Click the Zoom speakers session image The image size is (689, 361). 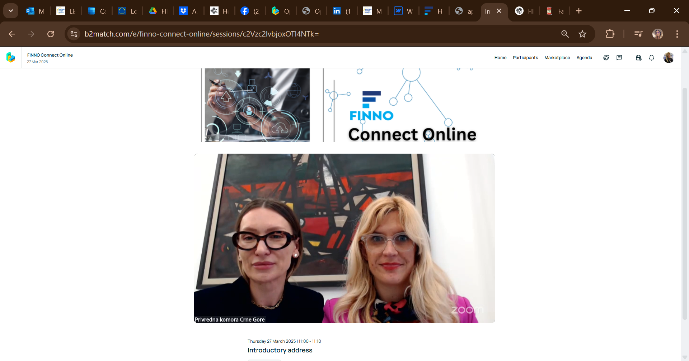(344, 239)
